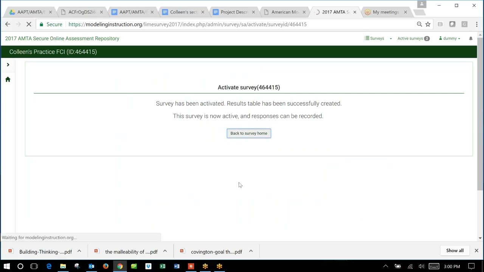Close the 2017 AMTA Survey tab
Image resolution: width=484 pixels, height=272 pixels.
tap(355, 12)
